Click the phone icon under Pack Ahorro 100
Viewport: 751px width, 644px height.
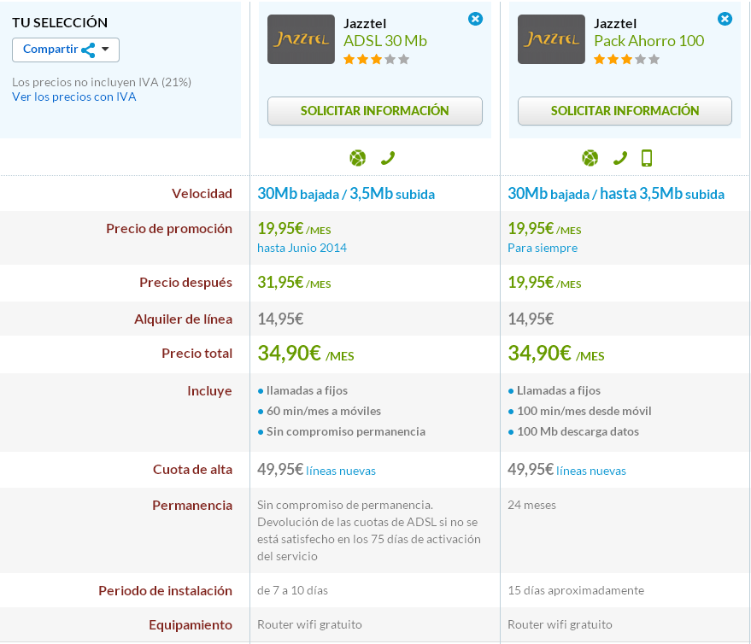(x=620, y=158)
